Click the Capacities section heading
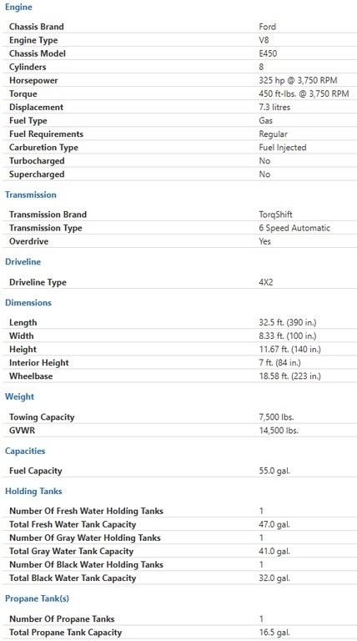This screenshot has width=357, height=641. [x=25, y=451]
